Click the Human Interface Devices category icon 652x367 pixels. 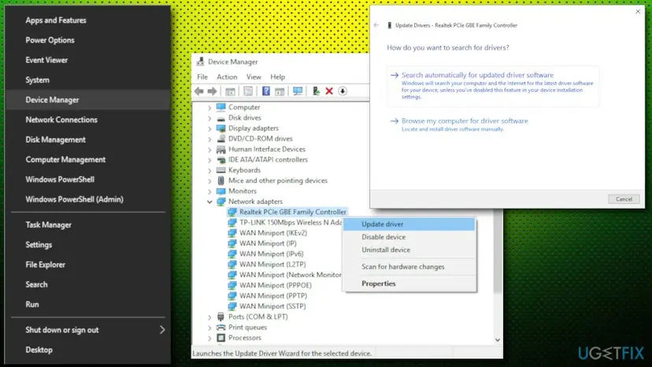(x=221, y=149)
